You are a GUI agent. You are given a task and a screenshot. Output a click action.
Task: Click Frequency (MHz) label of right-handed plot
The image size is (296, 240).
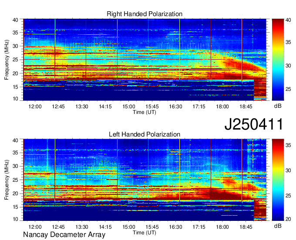click(7, 60)
